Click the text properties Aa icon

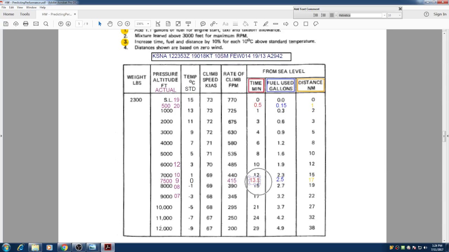(225, 24)
